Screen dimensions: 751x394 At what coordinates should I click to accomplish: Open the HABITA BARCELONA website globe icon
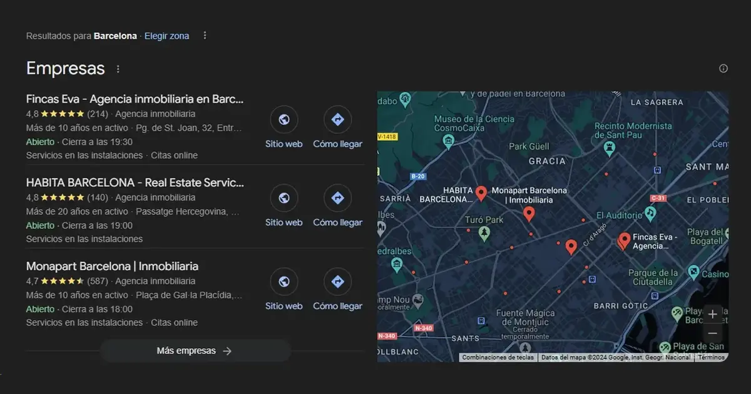coord(284,198)
